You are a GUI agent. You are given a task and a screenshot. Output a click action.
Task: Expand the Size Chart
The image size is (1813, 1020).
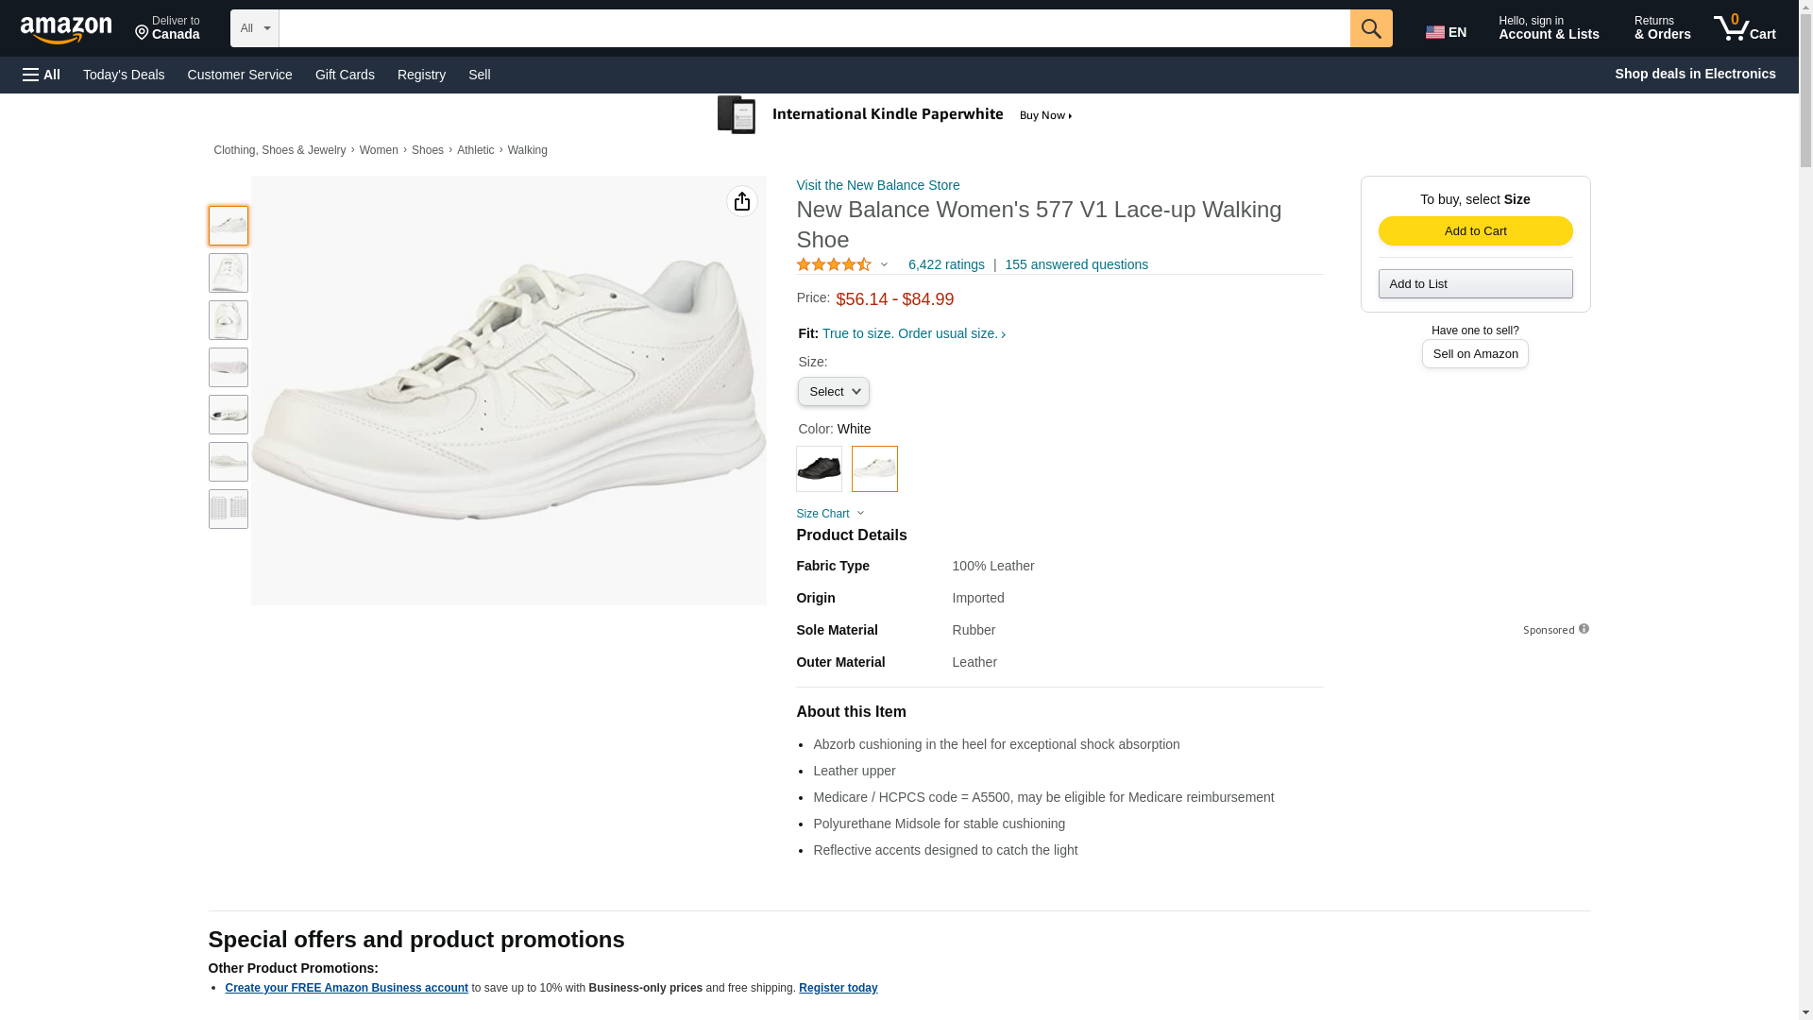pyautogui.click(x=830, y=514)
